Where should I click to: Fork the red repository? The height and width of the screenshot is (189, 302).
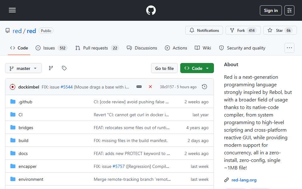(x=243, y=31)
